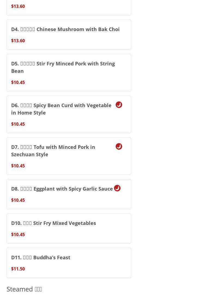Click the spicy pepper icon on D6
This screenshot has width=210, height=295.
click(119, 105)
